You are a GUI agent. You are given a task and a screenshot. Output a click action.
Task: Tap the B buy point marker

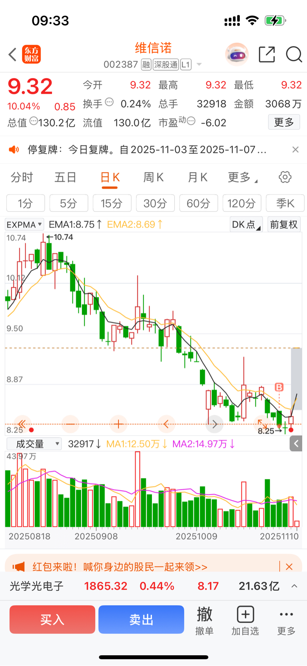[279, 387]
